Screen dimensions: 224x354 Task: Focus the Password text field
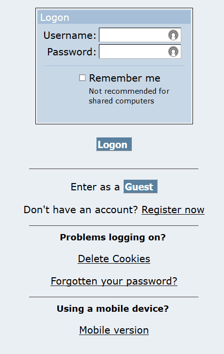[x=140, y=51]
